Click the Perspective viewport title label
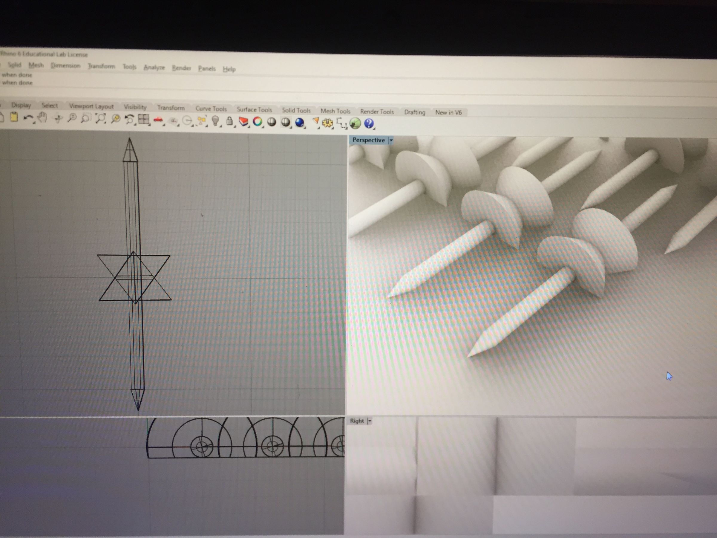The width and height of the screenshot is (717, 538). point(368,140)
